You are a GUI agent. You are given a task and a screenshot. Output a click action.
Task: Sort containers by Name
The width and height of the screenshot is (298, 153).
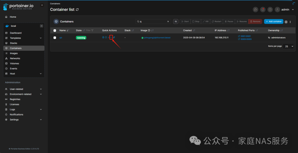tap(68, 30)
